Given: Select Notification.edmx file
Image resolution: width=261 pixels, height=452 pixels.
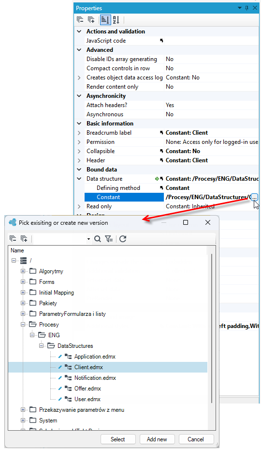Looking at the screenshot, I should pyautogui.click(x=95, y=378).
